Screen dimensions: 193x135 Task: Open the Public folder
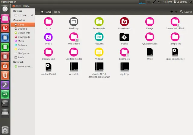click(124, 37)
